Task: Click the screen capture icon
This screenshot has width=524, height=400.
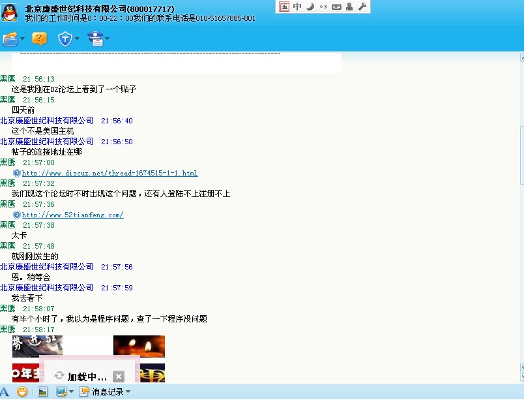Action: (61, 392)
